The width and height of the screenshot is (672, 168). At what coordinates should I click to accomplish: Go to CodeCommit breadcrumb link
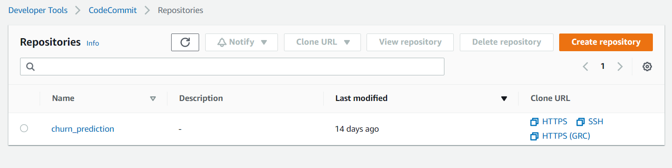(x=113, y=10)
